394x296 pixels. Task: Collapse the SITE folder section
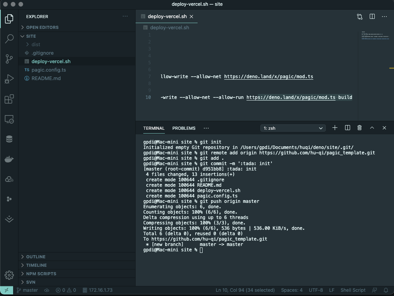click(x=77, y=36)
